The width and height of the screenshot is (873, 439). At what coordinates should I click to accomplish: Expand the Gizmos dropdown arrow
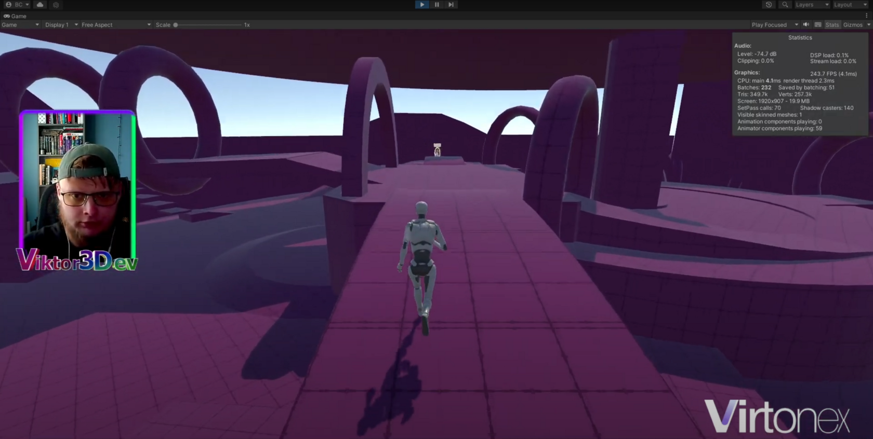pos(868,25)
